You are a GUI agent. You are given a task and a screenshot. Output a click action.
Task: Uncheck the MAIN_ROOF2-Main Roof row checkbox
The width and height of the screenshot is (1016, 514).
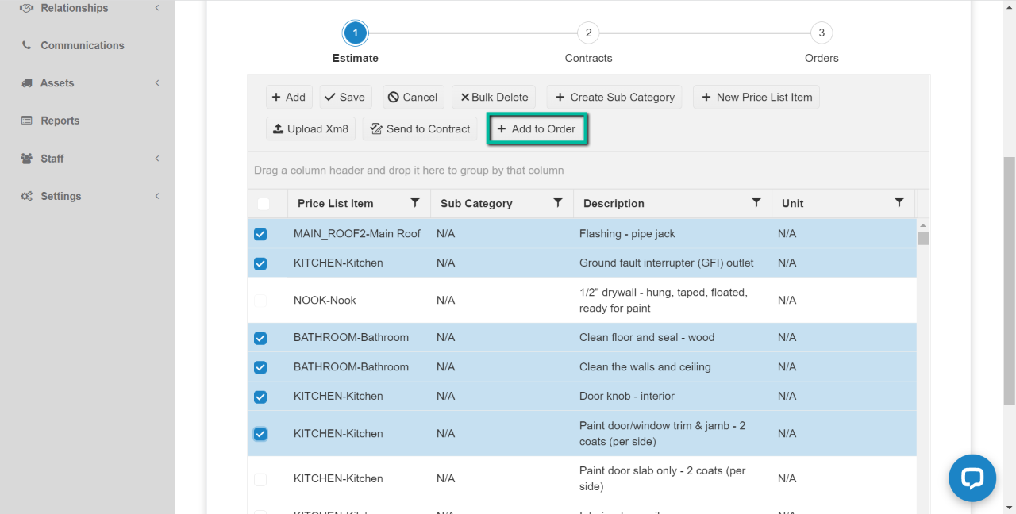260,234
